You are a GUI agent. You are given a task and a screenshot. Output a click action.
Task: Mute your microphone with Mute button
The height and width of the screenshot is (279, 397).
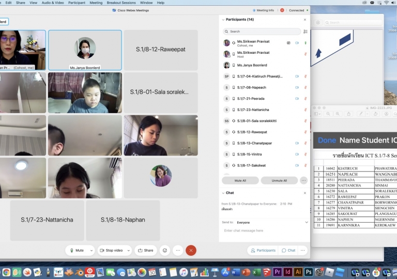(x=77, y=251)
